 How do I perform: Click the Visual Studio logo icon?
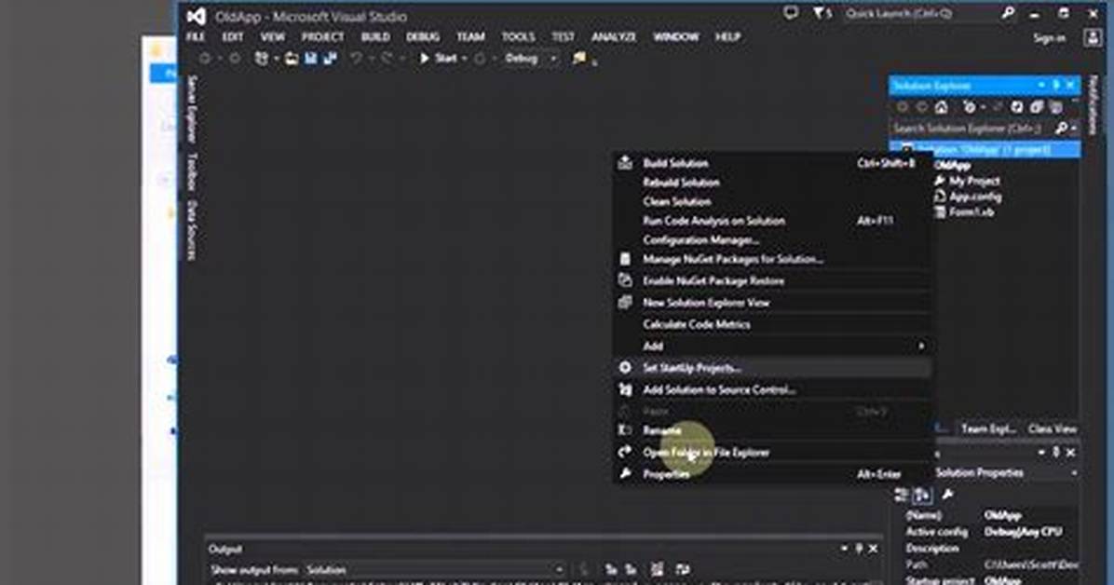[x=197, y=16]
